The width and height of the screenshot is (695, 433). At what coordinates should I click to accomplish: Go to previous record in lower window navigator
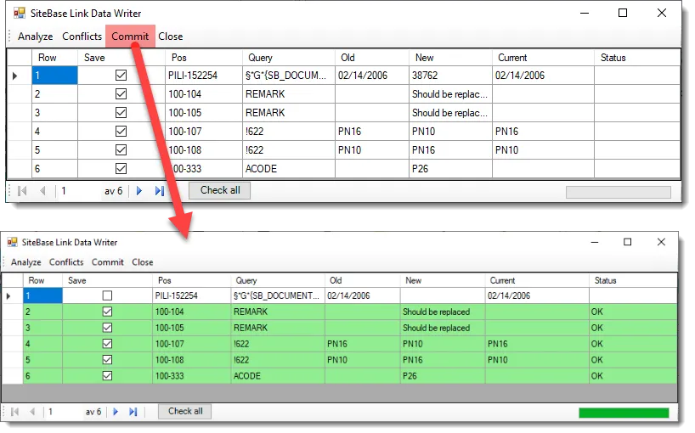click(x=32, y=412)
